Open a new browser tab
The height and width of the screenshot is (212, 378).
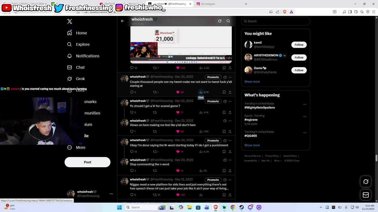246,4
